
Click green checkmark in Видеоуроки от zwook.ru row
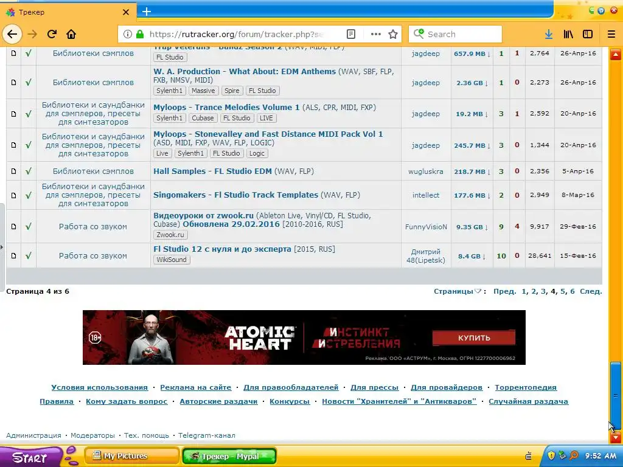[x=28, y=226]
